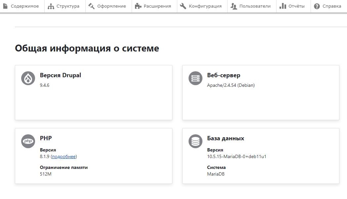Click the Конфигурация wrench icon
Screen dimensions: 347x199
pos(183,6)
